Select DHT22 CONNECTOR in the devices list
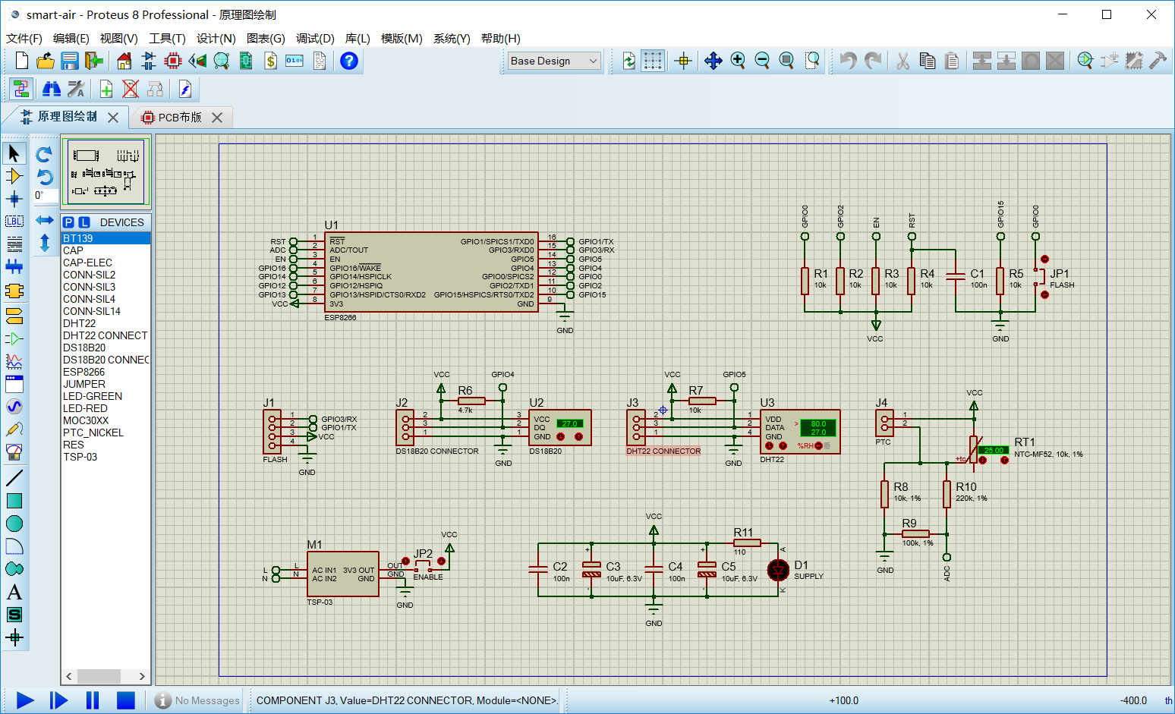The height and width of the screenshot is (714, 1175). (106, 335)
